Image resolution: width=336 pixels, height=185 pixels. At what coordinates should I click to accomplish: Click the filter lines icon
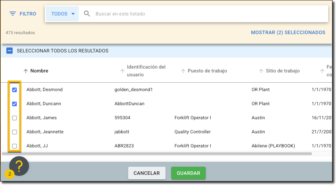(x=13, y=14)
